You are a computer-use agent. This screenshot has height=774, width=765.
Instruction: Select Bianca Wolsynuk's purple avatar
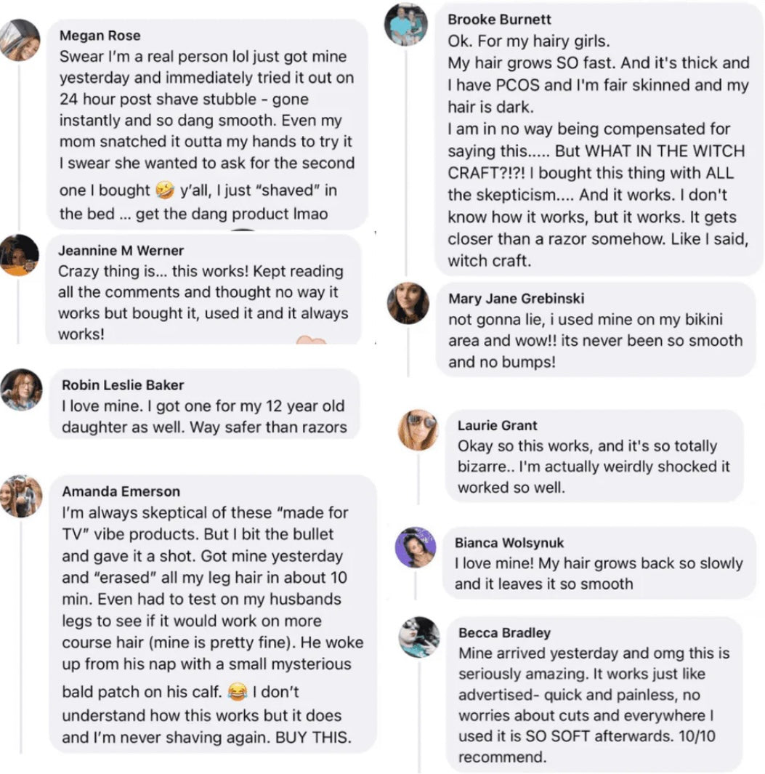pos(416,547)
